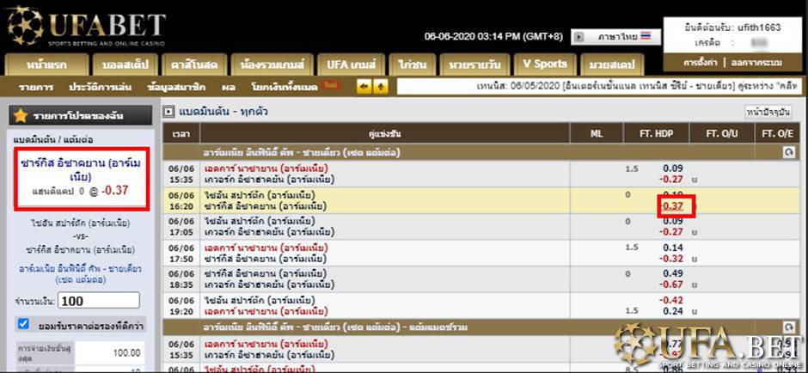The image size is (808, 373).
Task: Click the favorites panel header รายการโปรดของฉัน
Action: click(81, 115)
